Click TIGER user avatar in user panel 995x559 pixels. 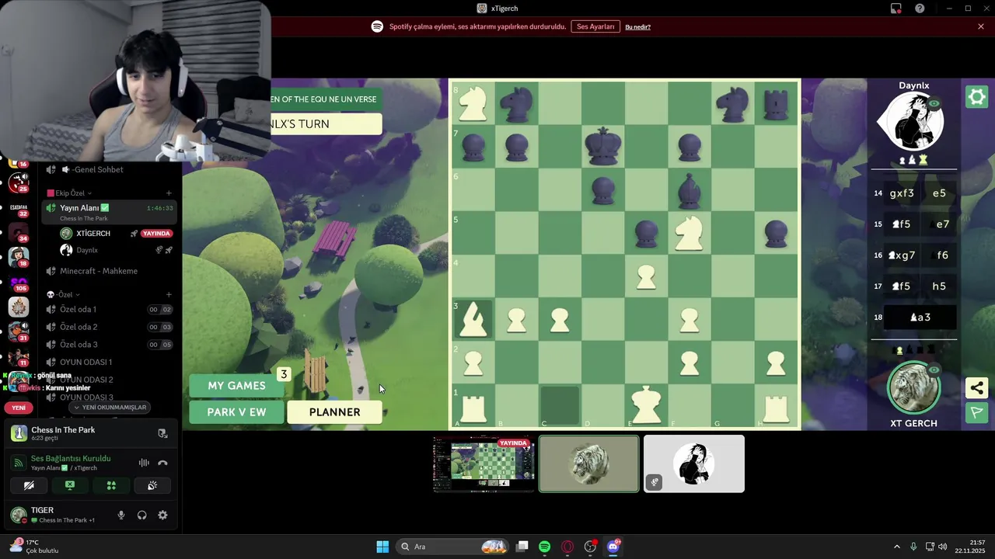pos(19,515)
